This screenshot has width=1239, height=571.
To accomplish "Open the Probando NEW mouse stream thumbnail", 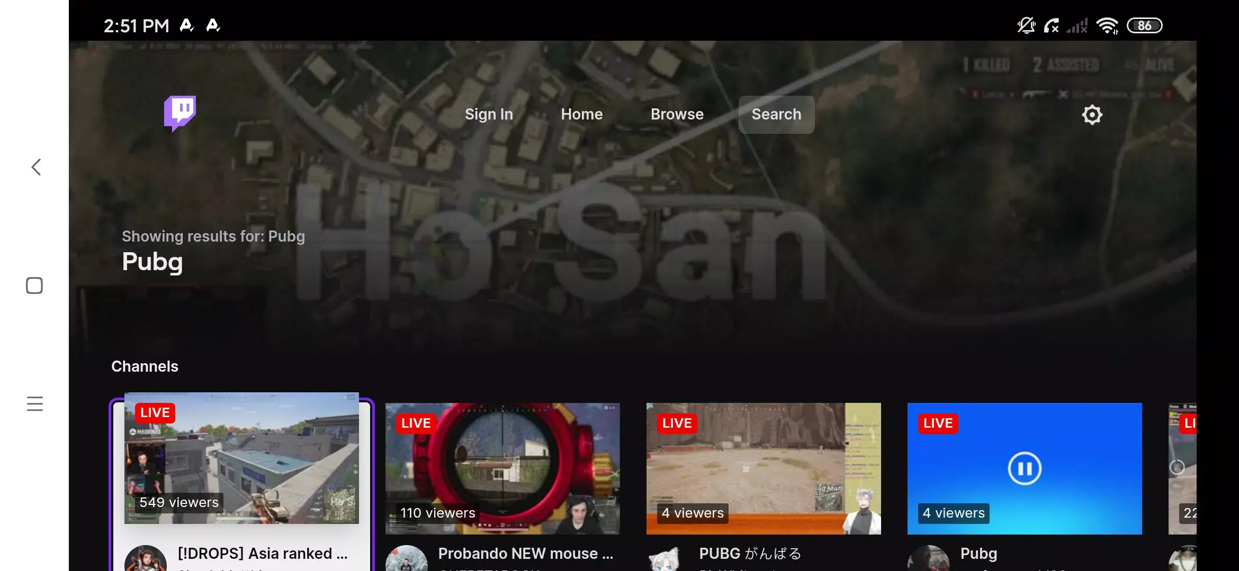I will 502,467.
